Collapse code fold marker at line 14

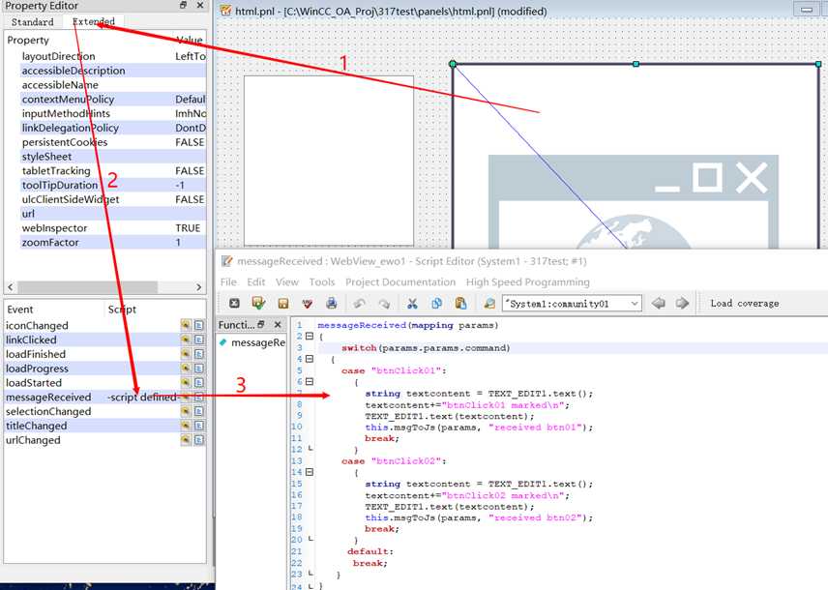tap(310, 472)
